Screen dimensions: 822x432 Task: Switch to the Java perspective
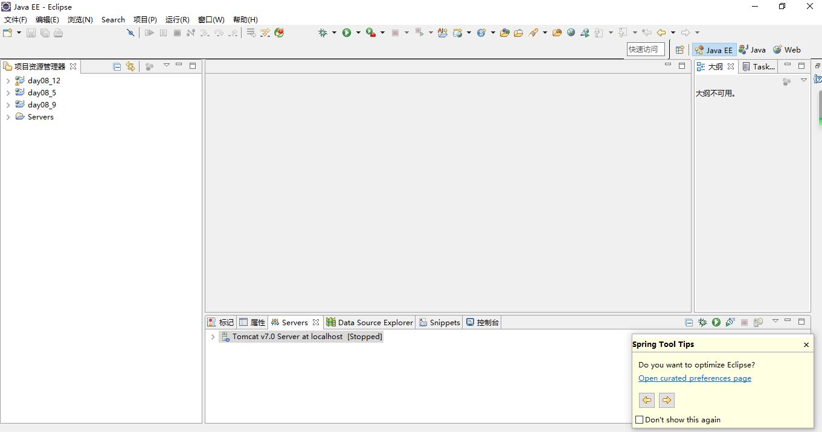click(752, 50)
